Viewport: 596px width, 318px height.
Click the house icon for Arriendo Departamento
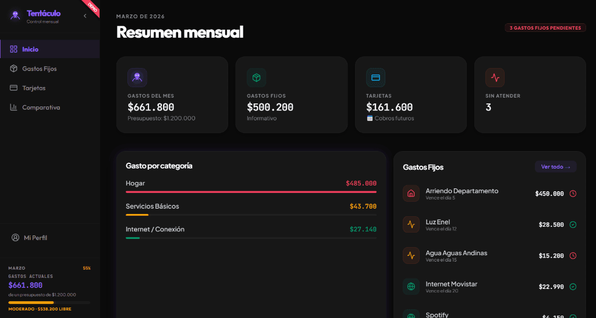coord(411,194)
